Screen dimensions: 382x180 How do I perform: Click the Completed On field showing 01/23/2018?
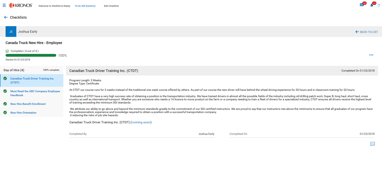point(302,134)
